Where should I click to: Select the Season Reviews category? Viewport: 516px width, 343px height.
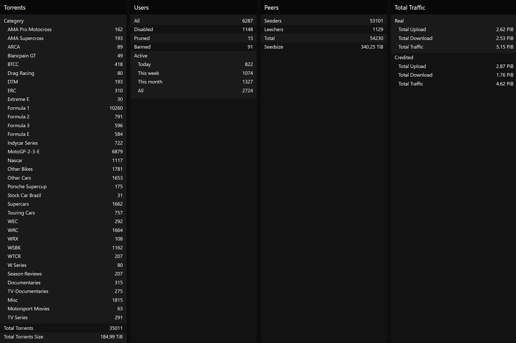click(25, 274)
